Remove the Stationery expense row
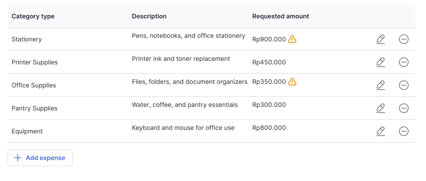The height and width of the screenshot is (181, 426). pos(403,39)
